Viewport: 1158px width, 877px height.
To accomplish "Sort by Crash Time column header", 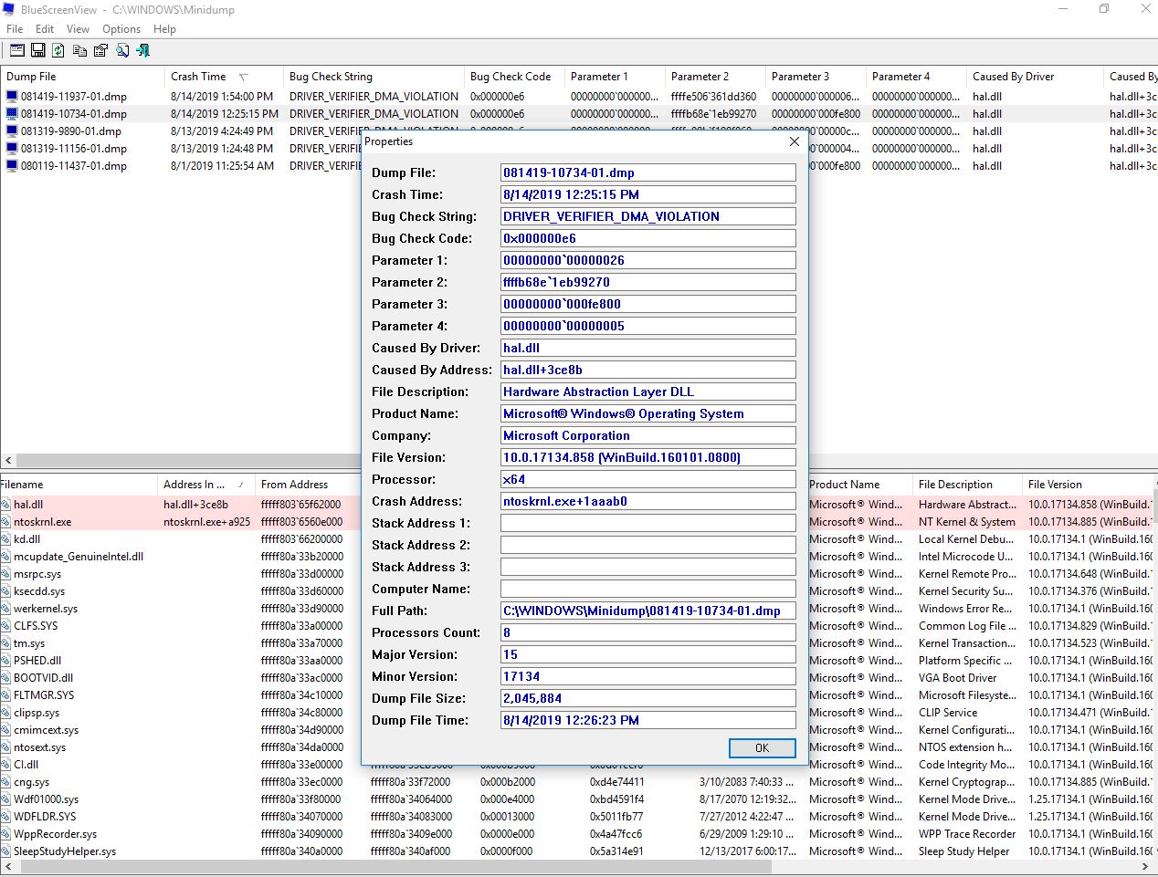I will click(x=198, y=77).
